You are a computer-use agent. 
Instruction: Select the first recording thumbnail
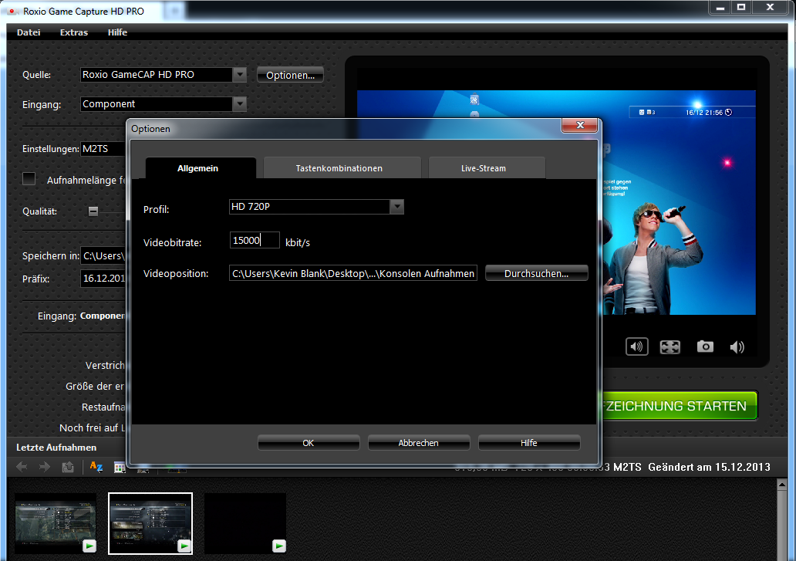pyautogui.click(x=56, y=523)
